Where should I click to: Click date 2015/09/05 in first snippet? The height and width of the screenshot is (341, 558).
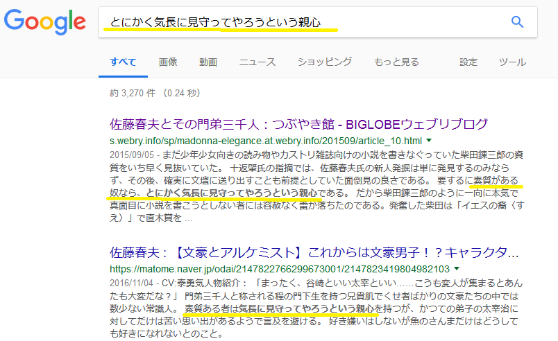click(x=132, y=155)
